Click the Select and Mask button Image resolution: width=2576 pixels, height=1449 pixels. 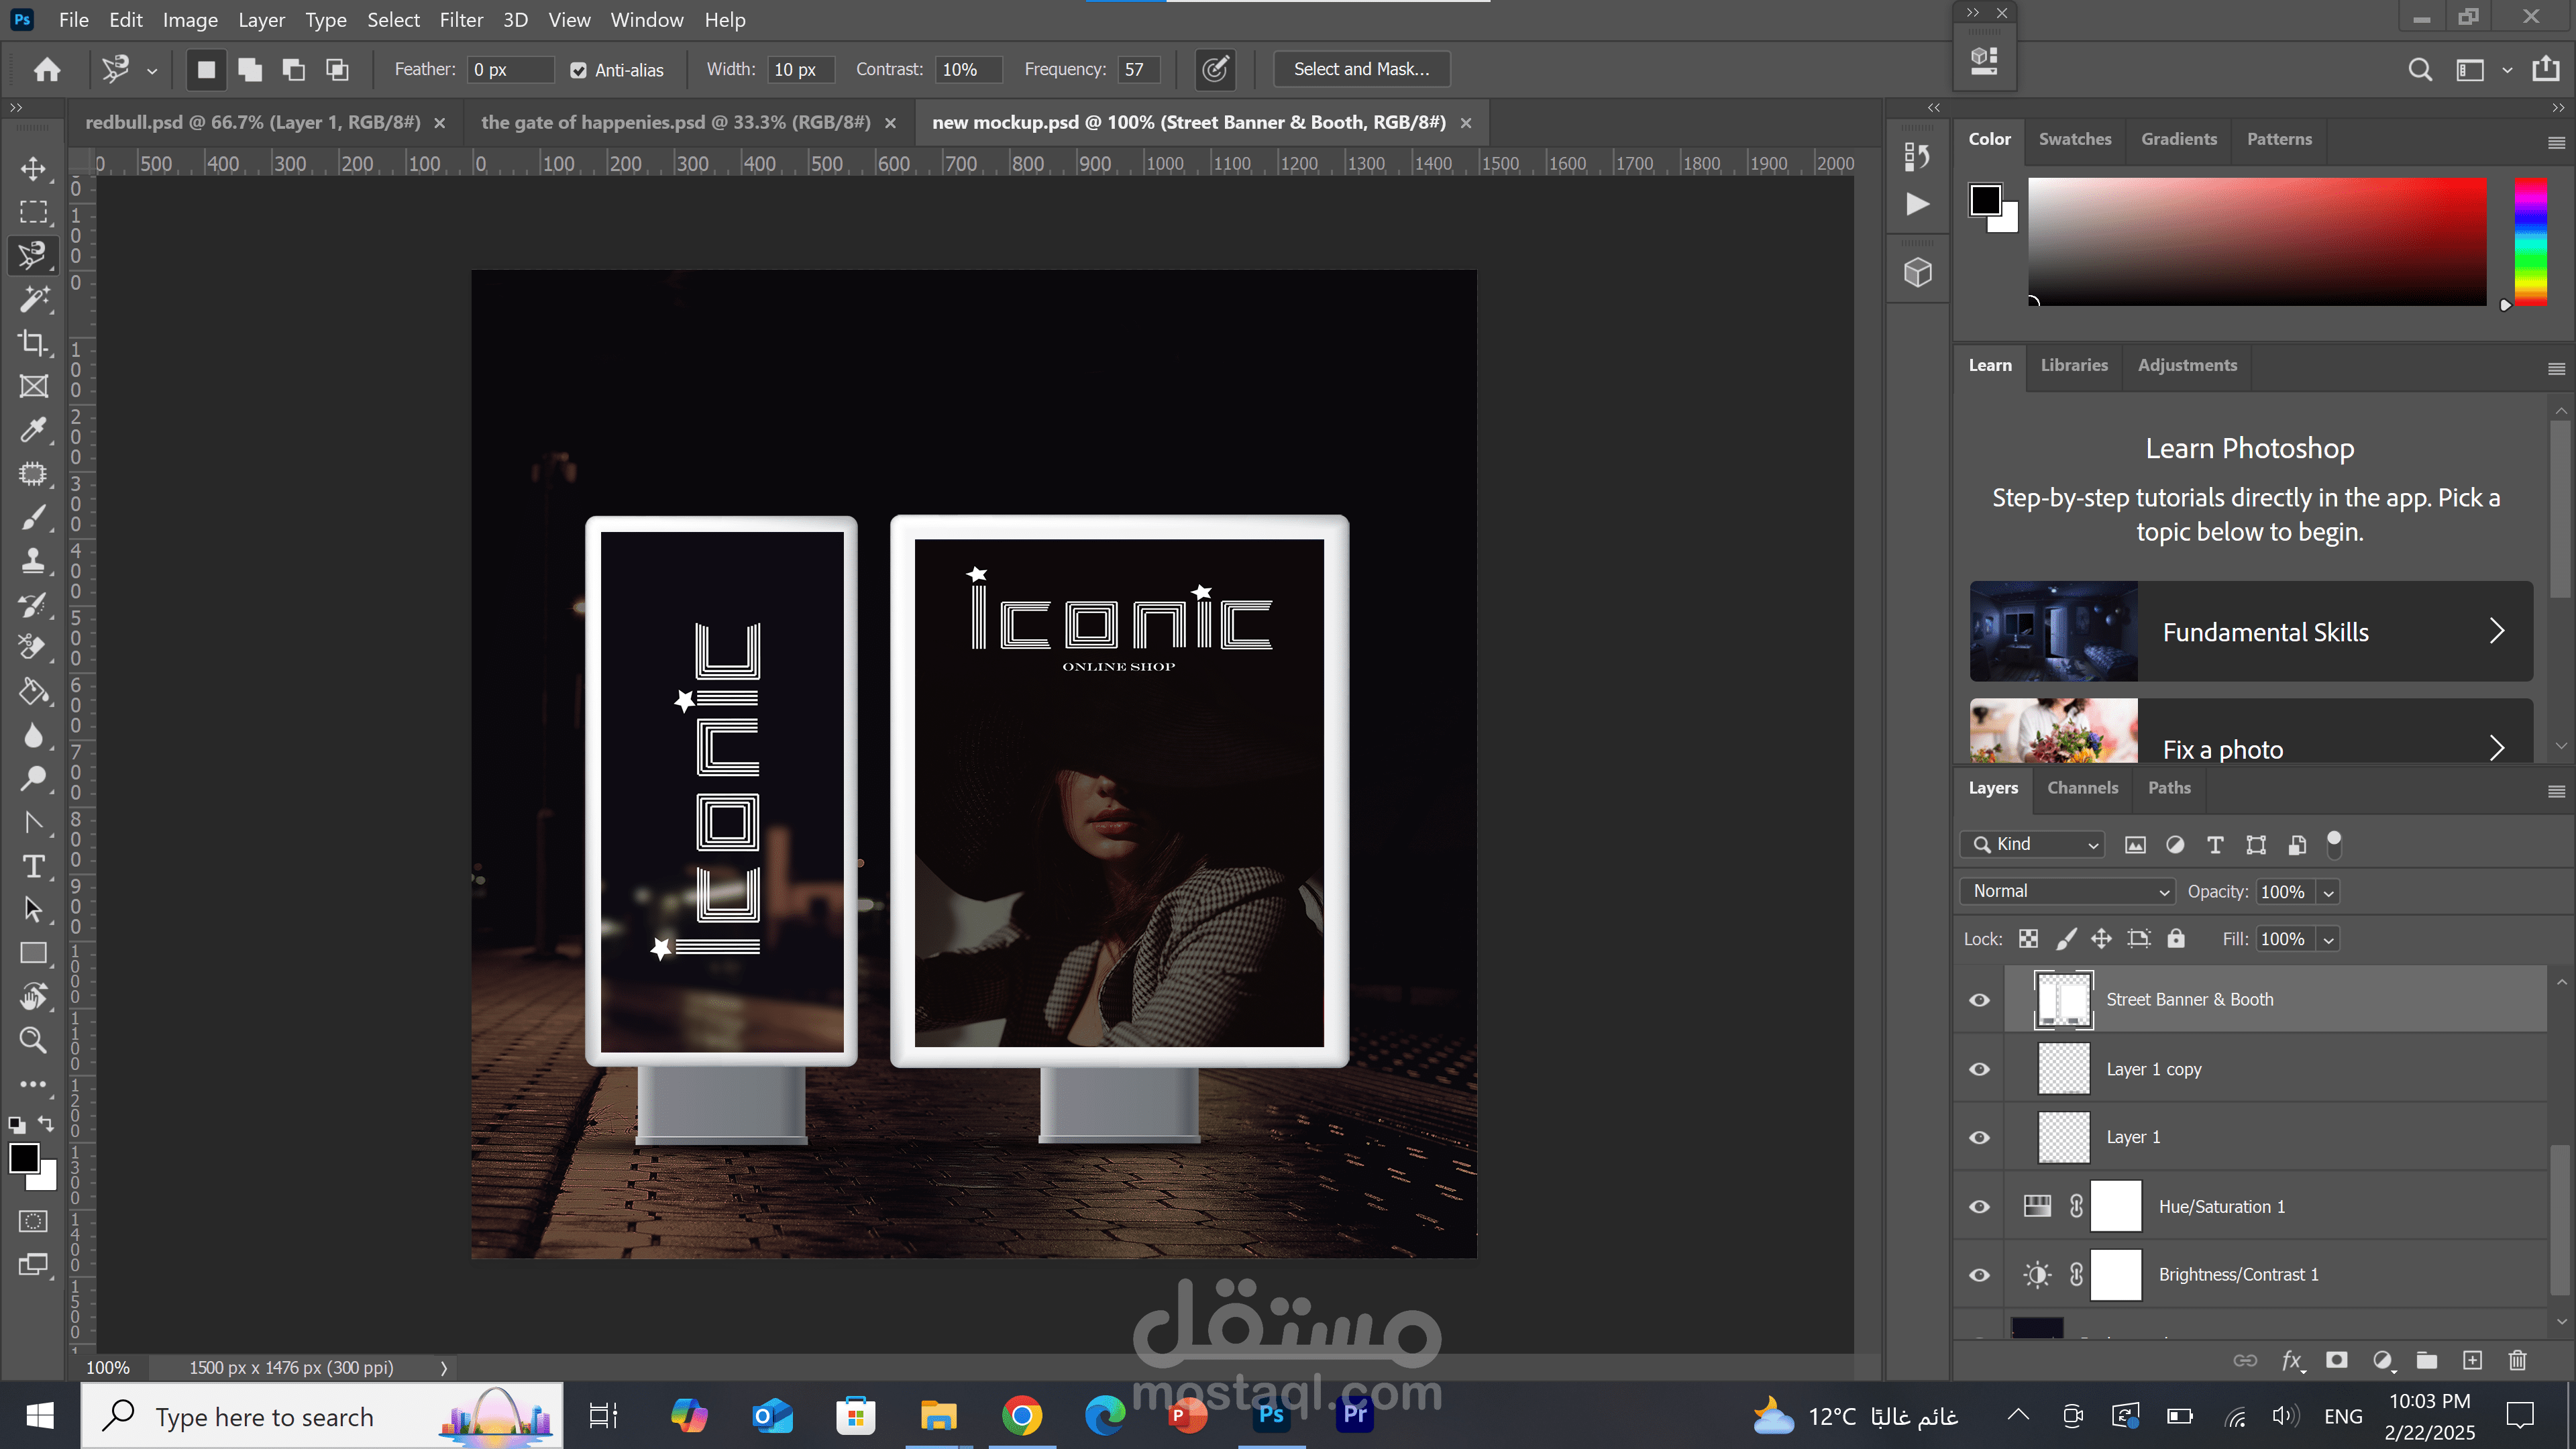point(1361,69)
